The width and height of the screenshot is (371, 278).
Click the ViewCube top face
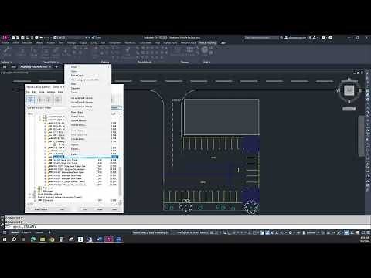(x=349, y=90)
